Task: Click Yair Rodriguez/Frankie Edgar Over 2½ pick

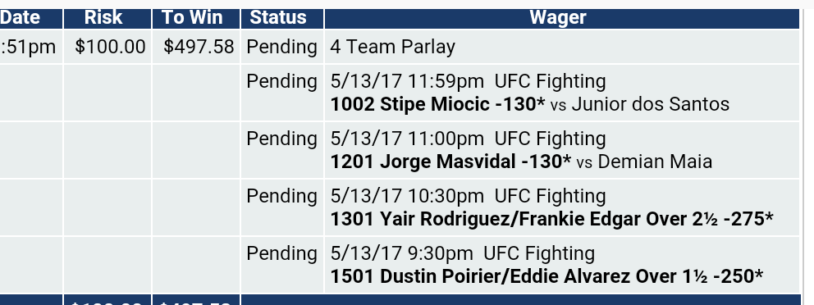Action: [552, 219]
